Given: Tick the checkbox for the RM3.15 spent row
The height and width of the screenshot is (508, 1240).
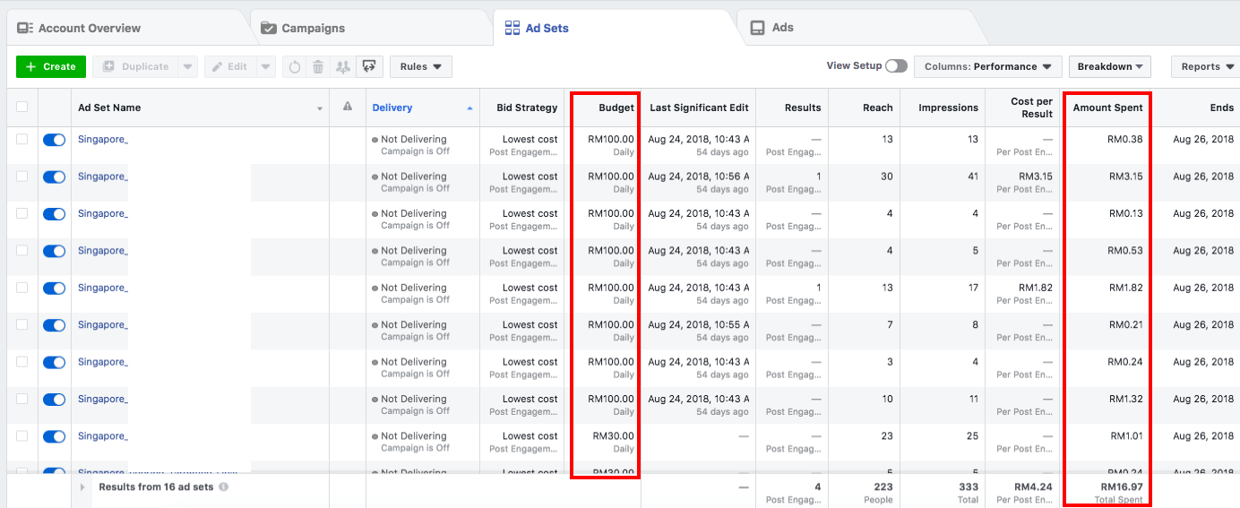Looking at the screenshot, I should coord(22,177).
